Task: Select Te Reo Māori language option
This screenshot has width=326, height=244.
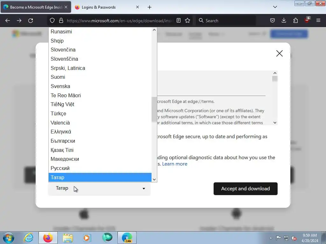Action: 100,95
